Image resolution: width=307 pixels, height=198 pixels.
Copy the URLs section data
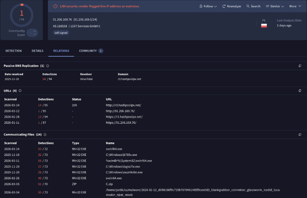click(300, 91)
